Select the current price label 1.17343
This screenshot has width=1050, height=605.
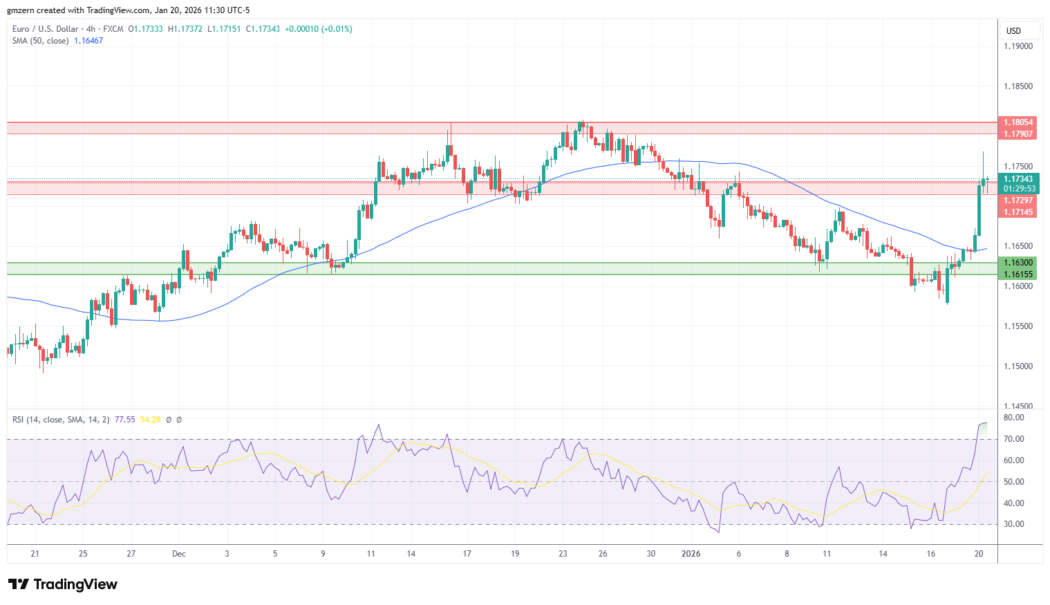pos(1018,179)
